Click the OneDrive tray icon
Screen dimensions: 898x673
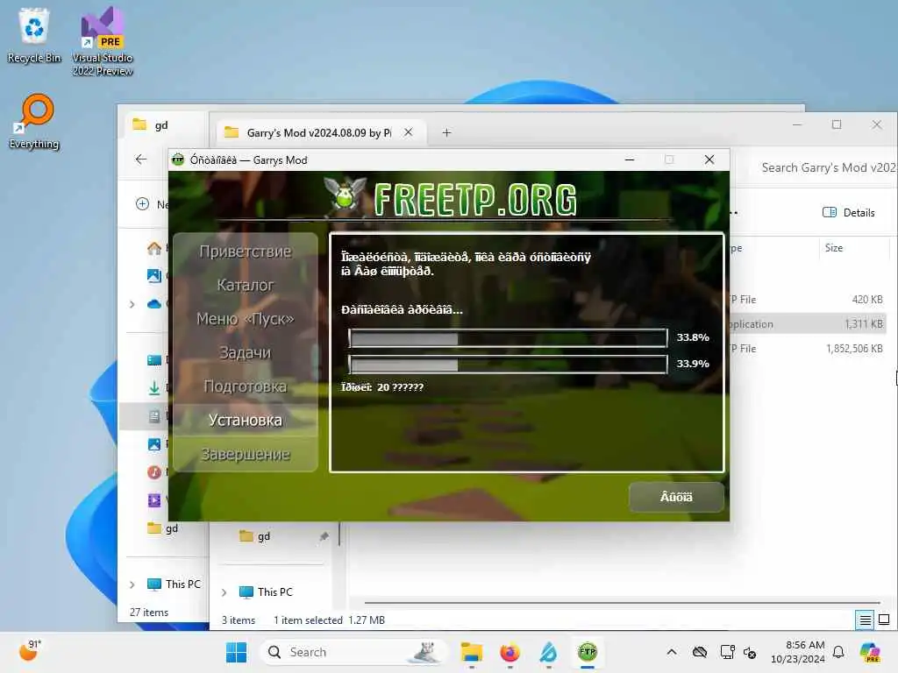[x=699, y=652]
